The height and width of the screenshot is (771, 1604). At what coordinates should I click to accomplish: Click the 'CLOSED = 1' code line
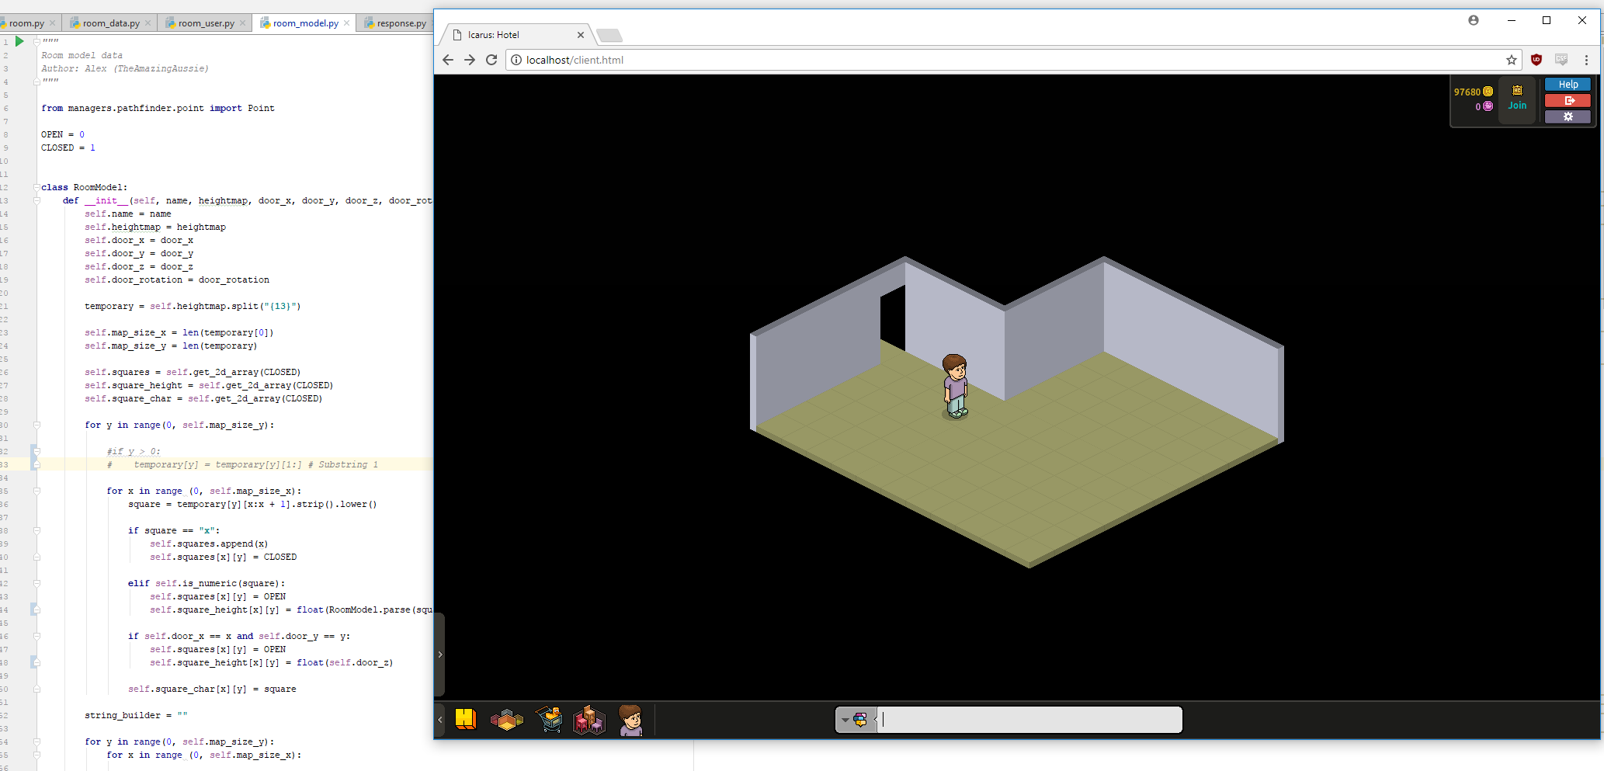[68, 148]
